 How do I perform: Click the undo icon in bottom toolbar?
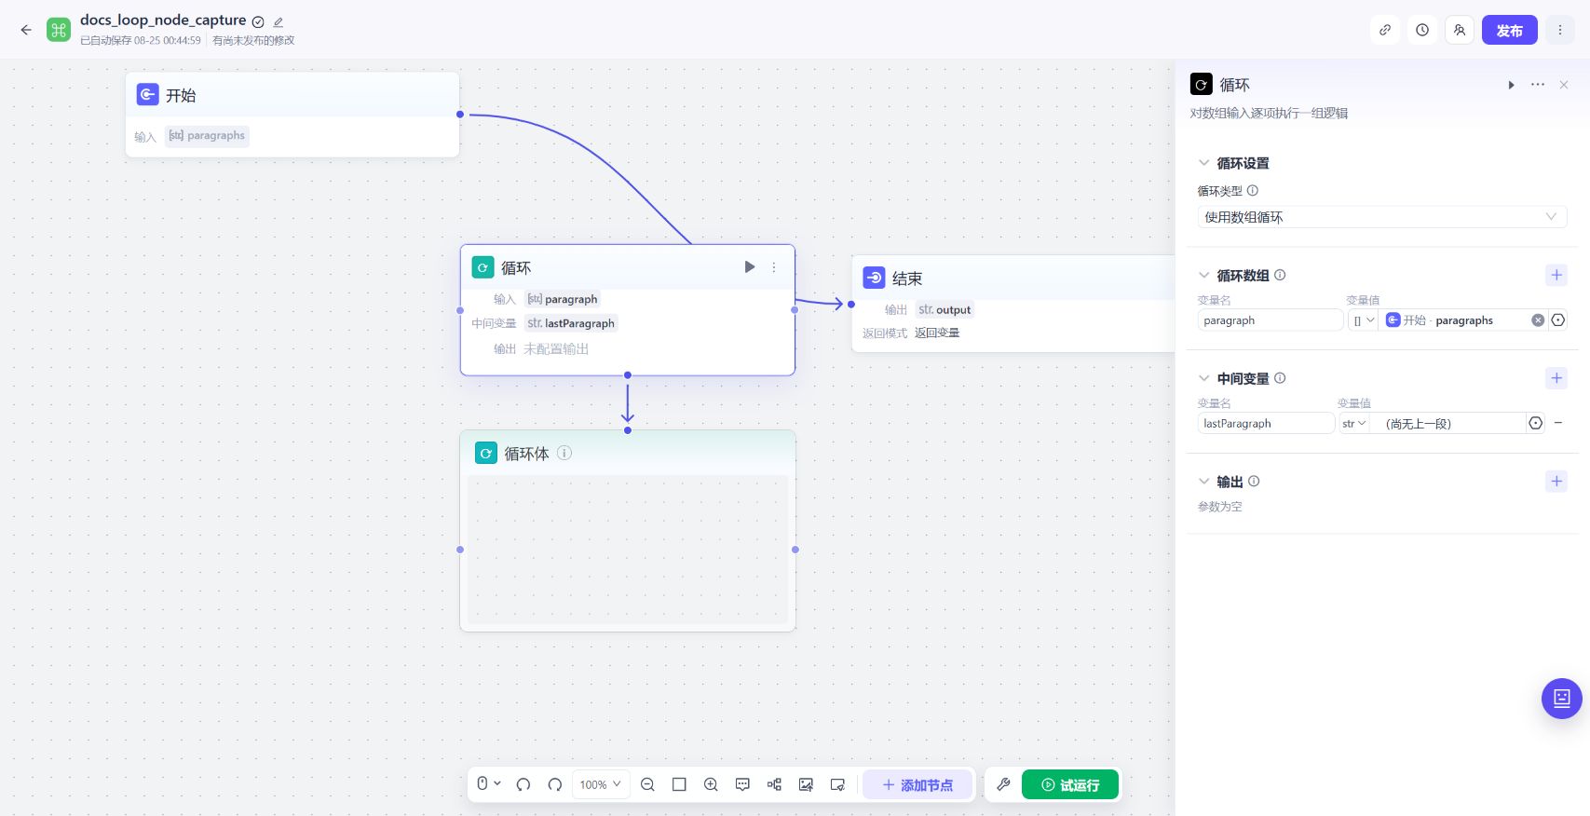coord(523,784)
